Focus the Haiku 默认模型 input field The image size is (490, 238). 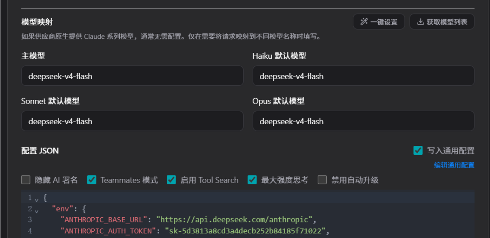coord(363,76)
